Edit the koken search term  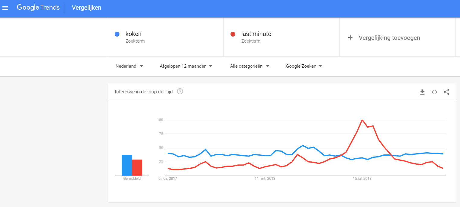click(x=166, y=37)
